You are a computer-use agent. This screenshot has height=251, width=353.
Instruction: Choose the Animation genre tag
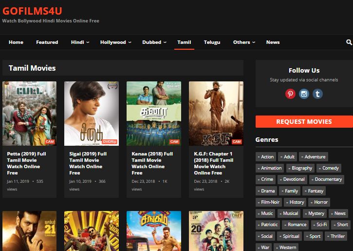pyautogui.click(x=270, y=168)
